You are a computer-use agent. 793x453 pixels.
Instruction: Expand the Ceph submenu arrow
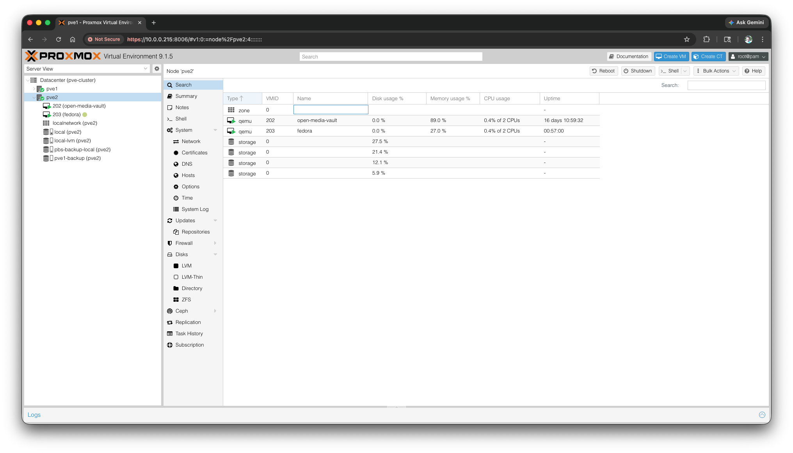(x=215, y=311)
